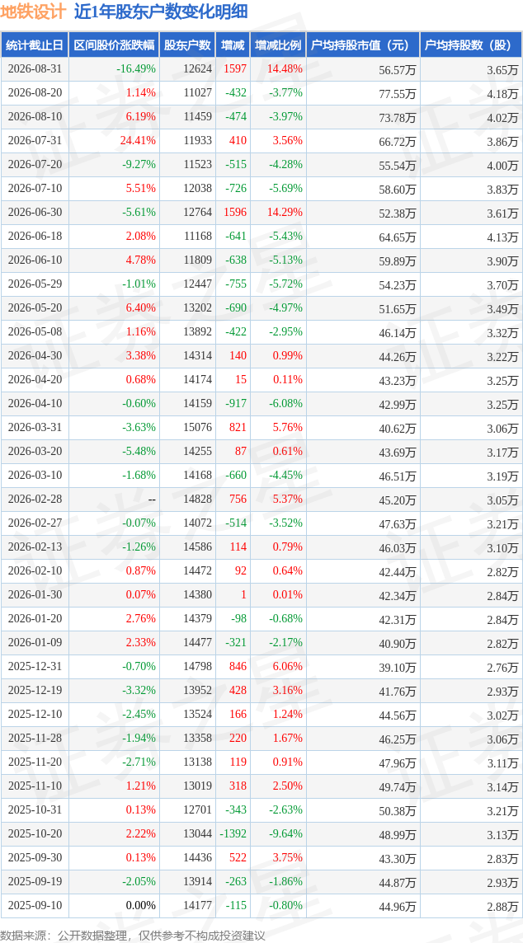Click the -9.64% change ratio cell
The height and width of the screenshot is (943, 523).
(x=285, y=833)
